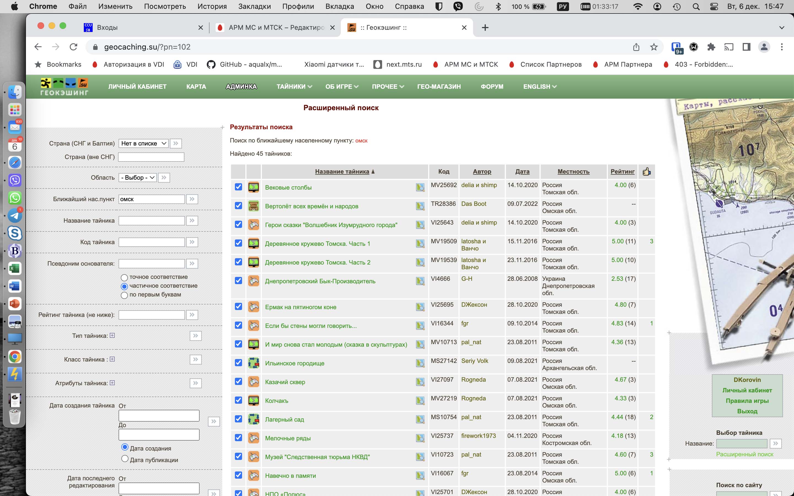794x496 pixels.
Task: Open the Закладки menu in menu bar
Action: pyautogui.click(x=254, y=6)
